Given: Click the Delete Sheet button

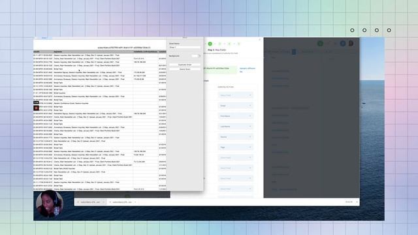Looking at the screenshot, I should (x=185, y=69).
